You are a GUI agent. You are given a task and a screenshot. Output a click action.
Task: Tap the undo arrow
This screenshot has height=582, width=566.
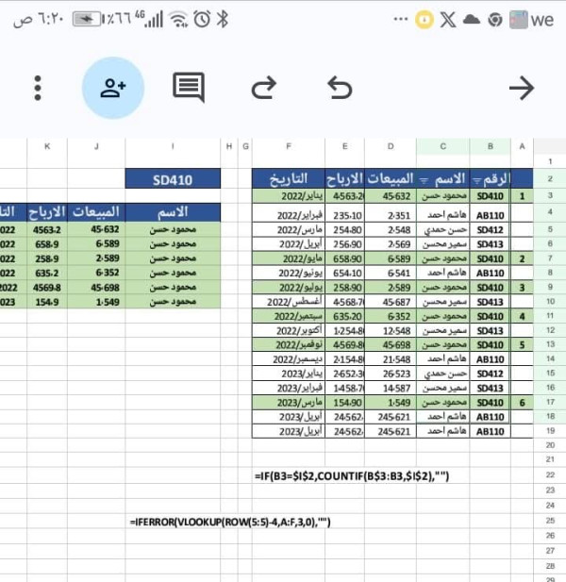pyautogui.click(x=340, y=88)
